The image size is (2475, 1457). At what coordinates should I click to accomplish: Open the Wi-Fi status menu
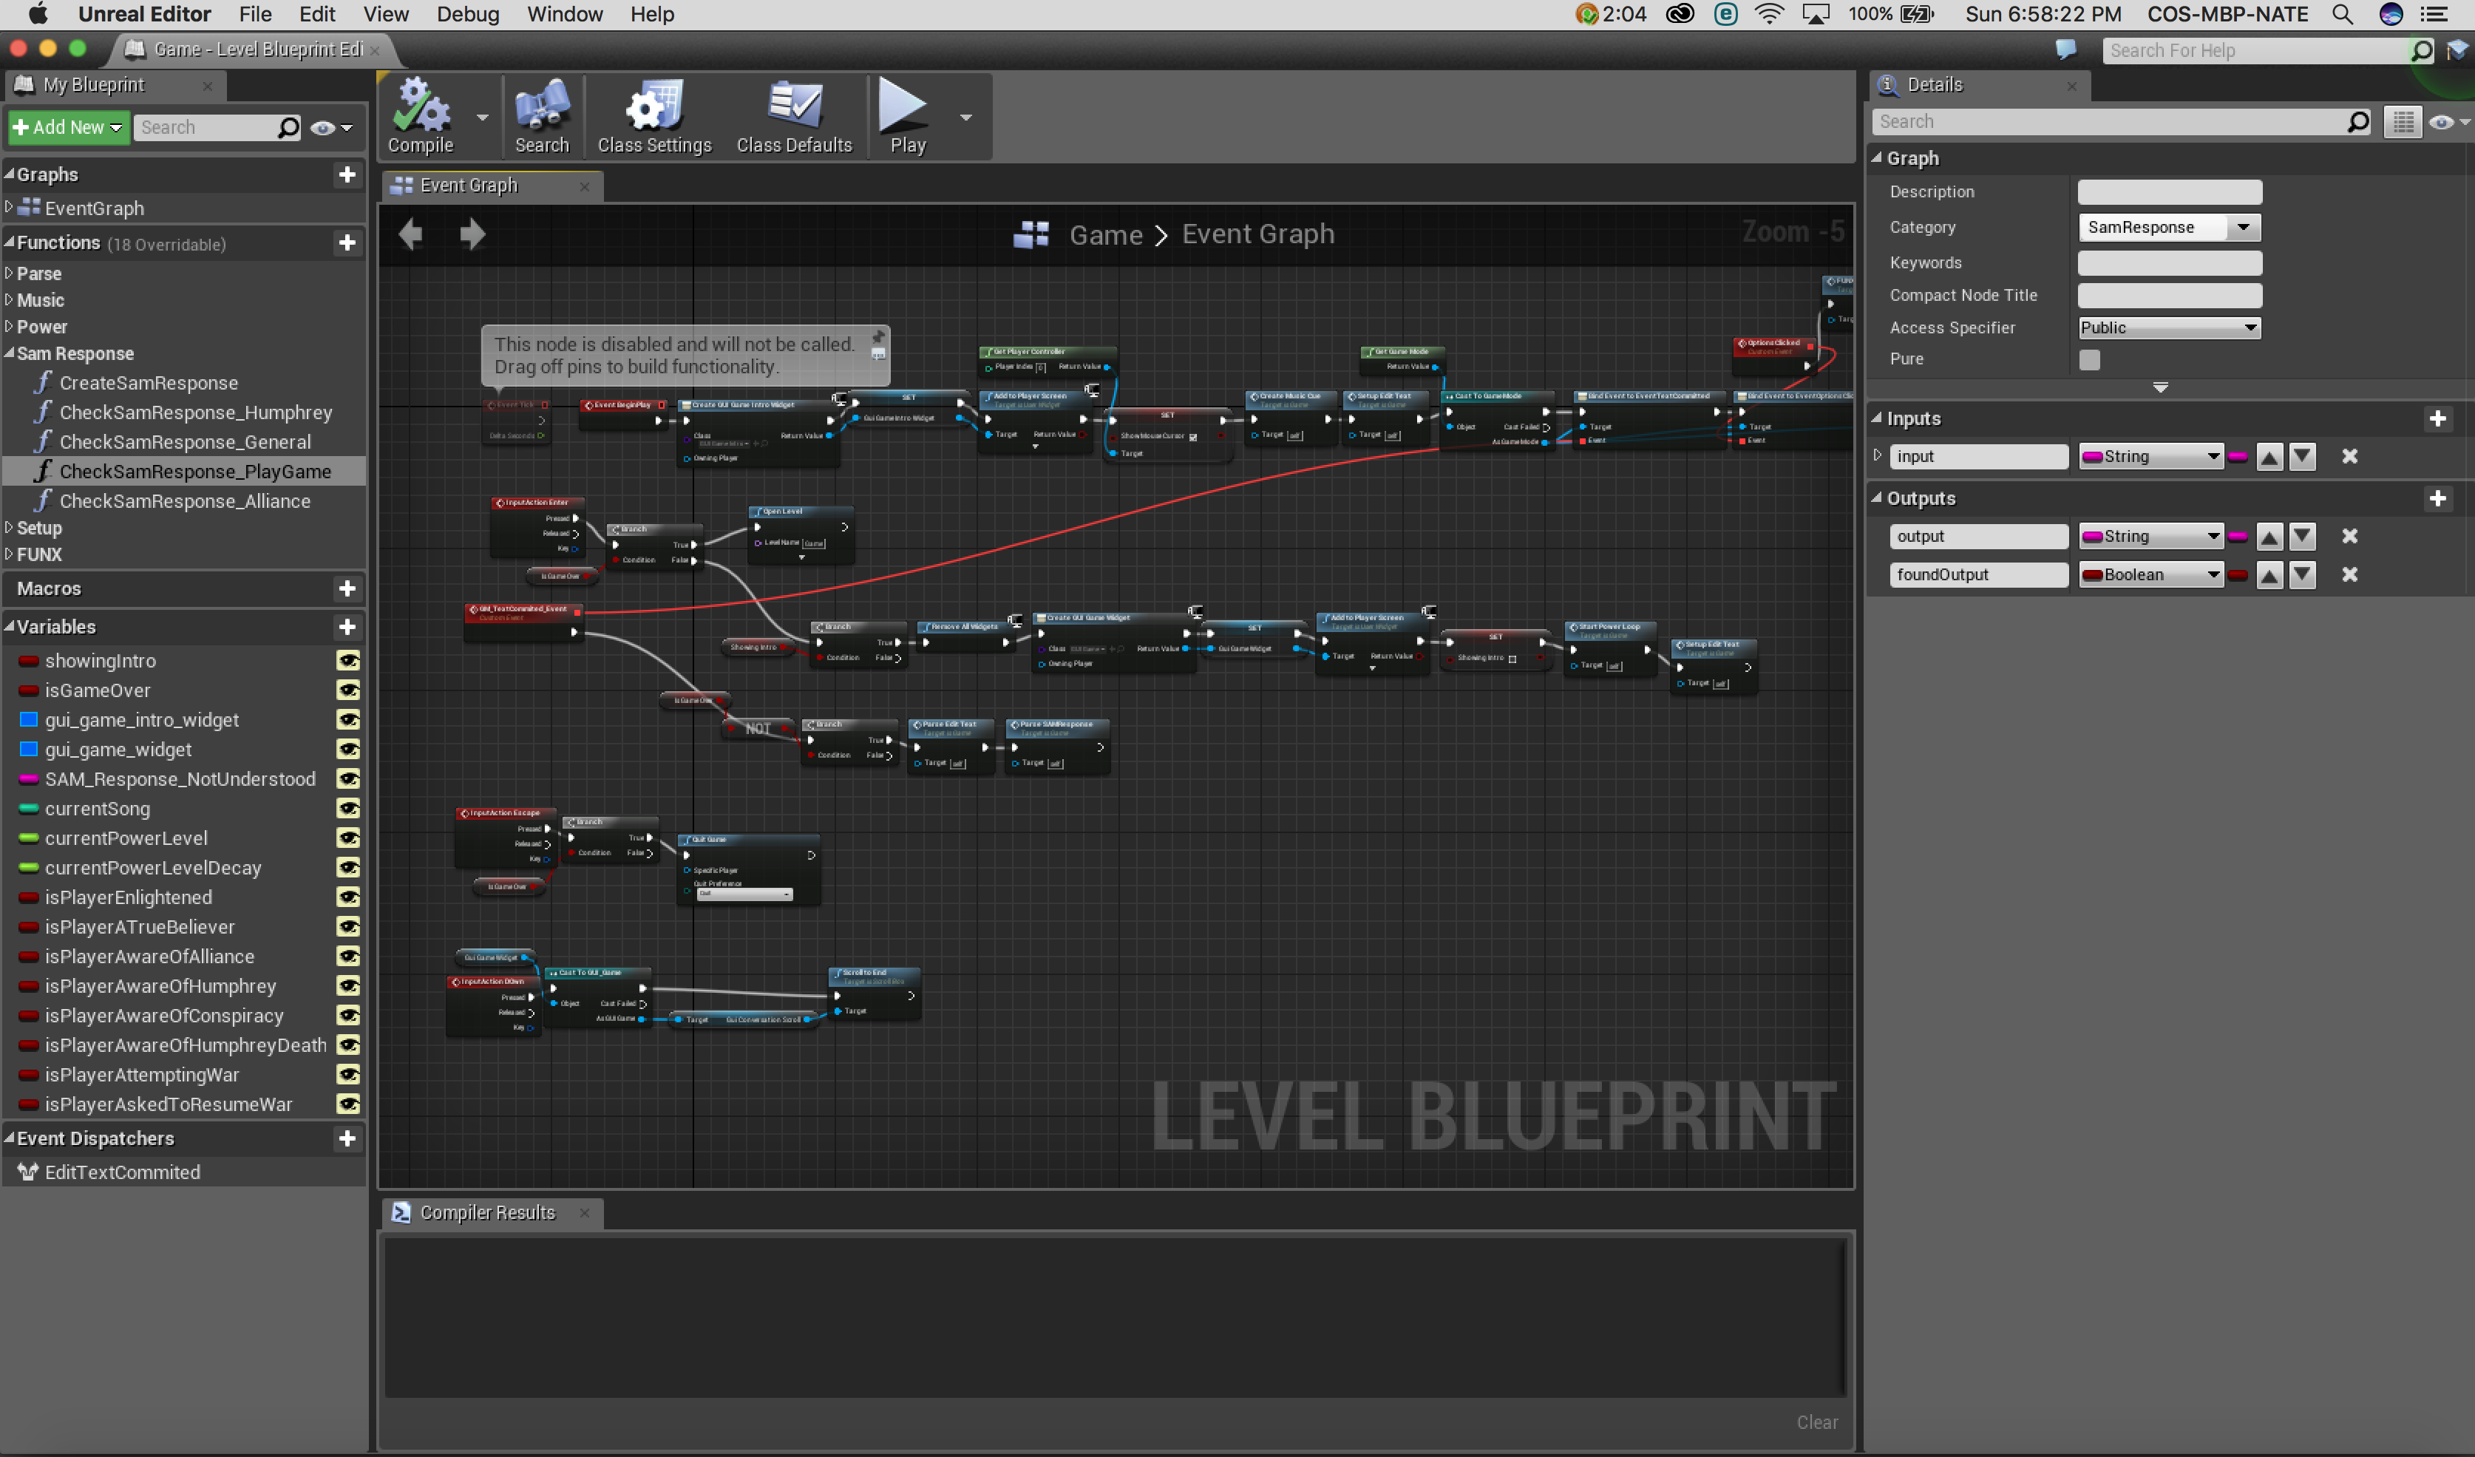pos(1769,14)
